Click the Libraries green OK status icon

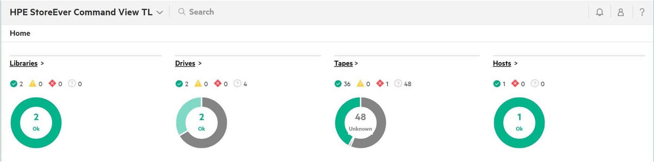click(14, 84)
